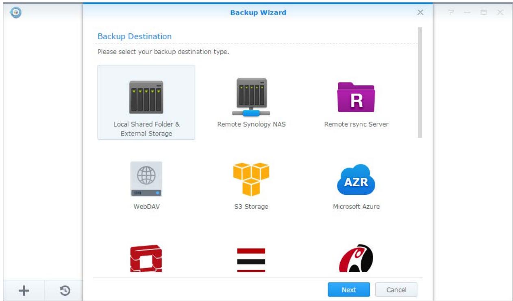The image size is (513, 301).
Task: Create a new backup task with plus icon
Action: pyautogui.click(x=24, y=290)
